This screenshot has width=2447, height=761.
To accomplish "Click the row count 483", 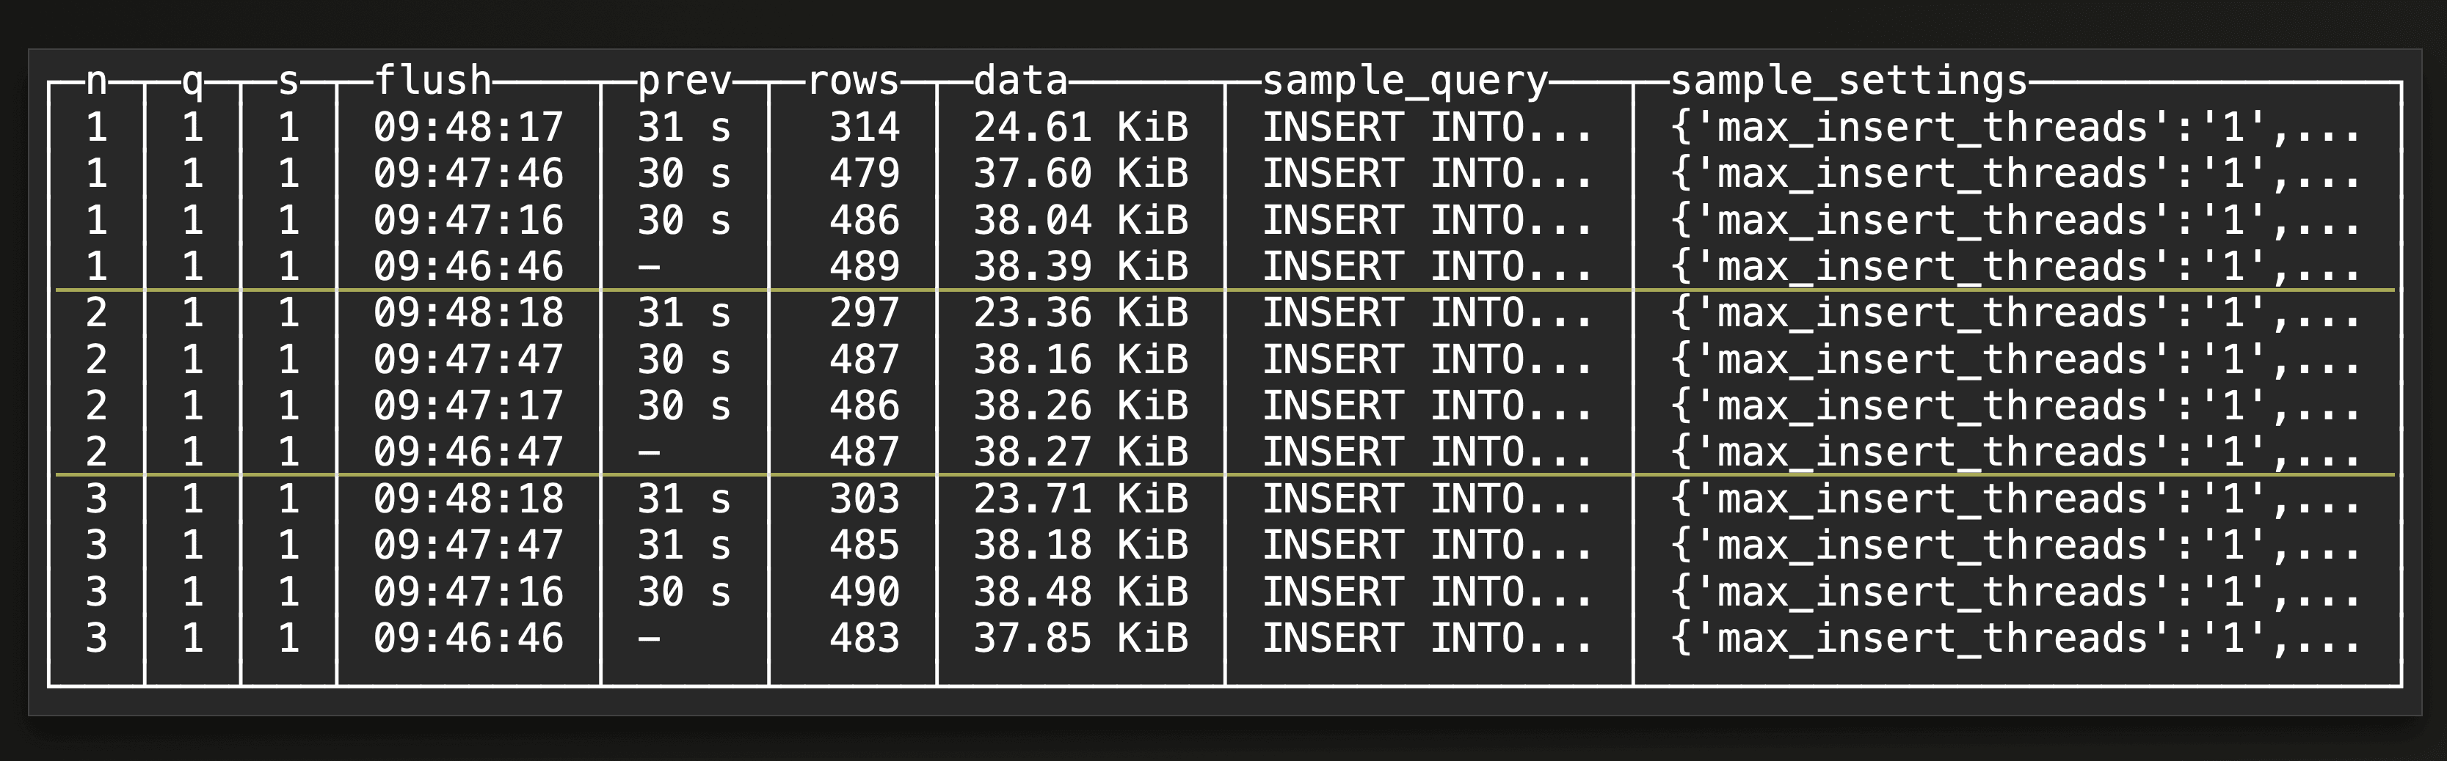I will 863,638.
